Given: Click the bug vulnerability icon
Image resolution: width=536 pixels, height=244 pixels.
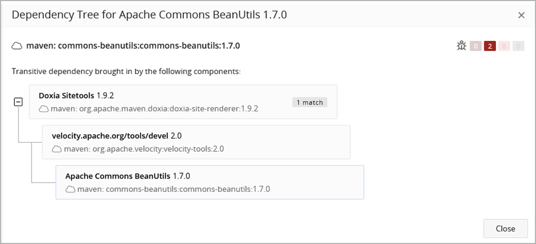Looking at the screenshot, I should point(461,46).
